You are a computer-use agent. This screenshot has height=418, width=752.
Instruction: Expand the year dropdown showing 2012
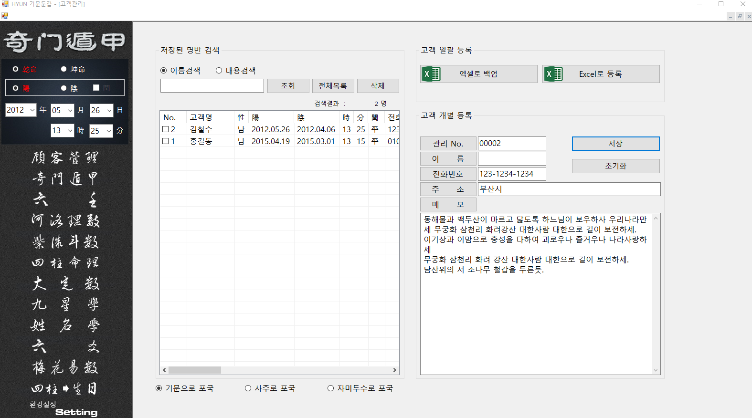[32, 110]
